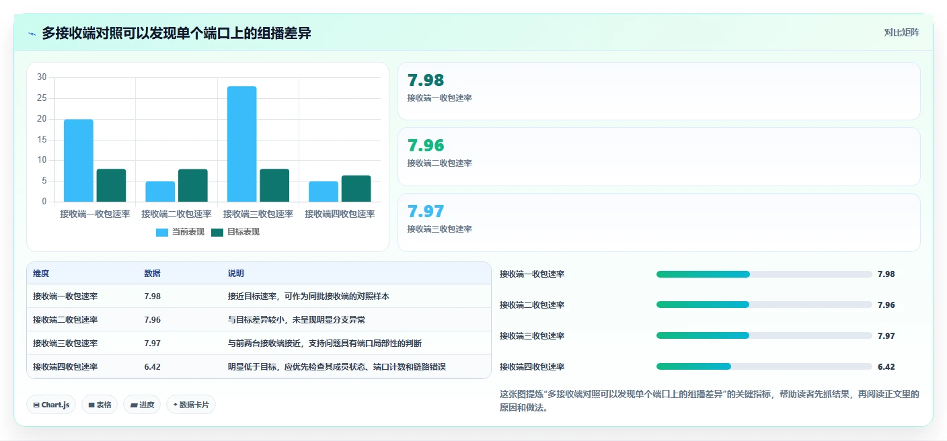Click the lightning icon beside the title
The width and height of the screenshot is (947, 441).
point(32,33)
